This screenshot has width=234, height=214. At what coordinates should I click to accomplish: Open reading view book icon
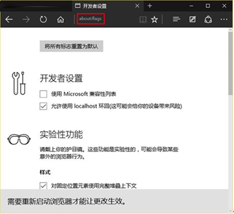point(143,20)
